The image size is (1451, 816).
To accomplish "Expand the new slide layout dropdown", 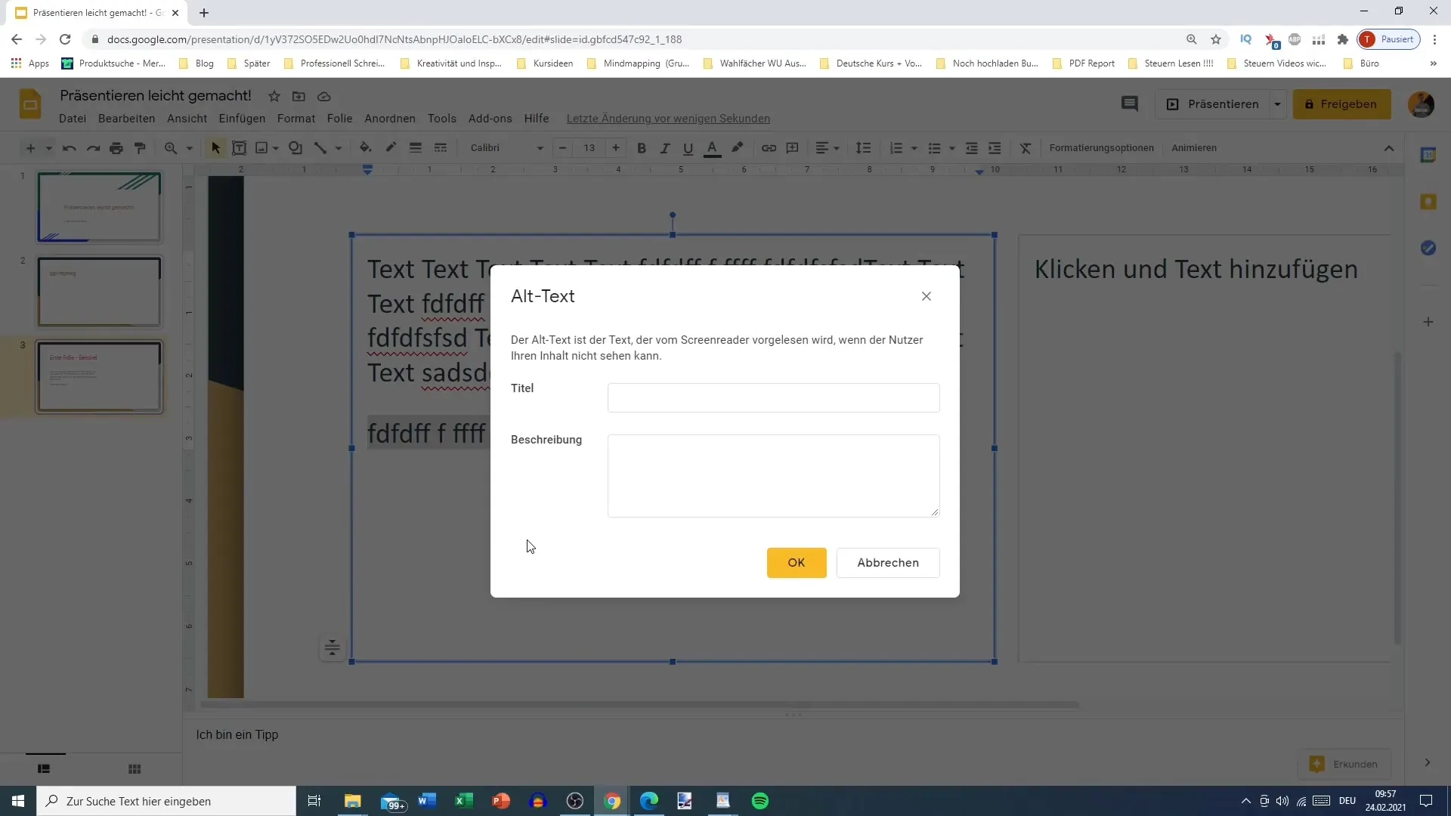I will tap(49, 148).
